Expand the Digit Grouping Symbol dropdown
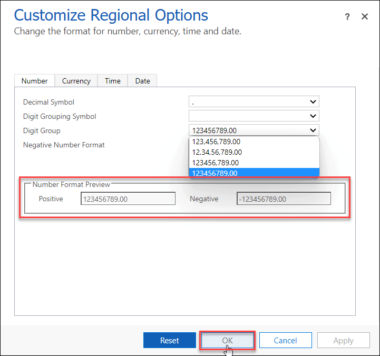Screen dimensions: 380x356 [x=254, y=116]
